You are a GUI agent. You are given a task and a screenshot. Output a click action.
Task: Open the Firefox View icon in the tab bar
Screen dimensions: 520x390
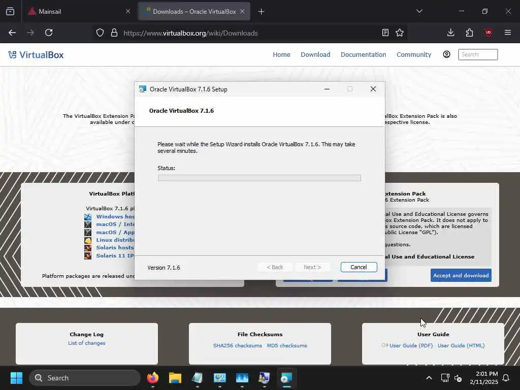point(10,11)
